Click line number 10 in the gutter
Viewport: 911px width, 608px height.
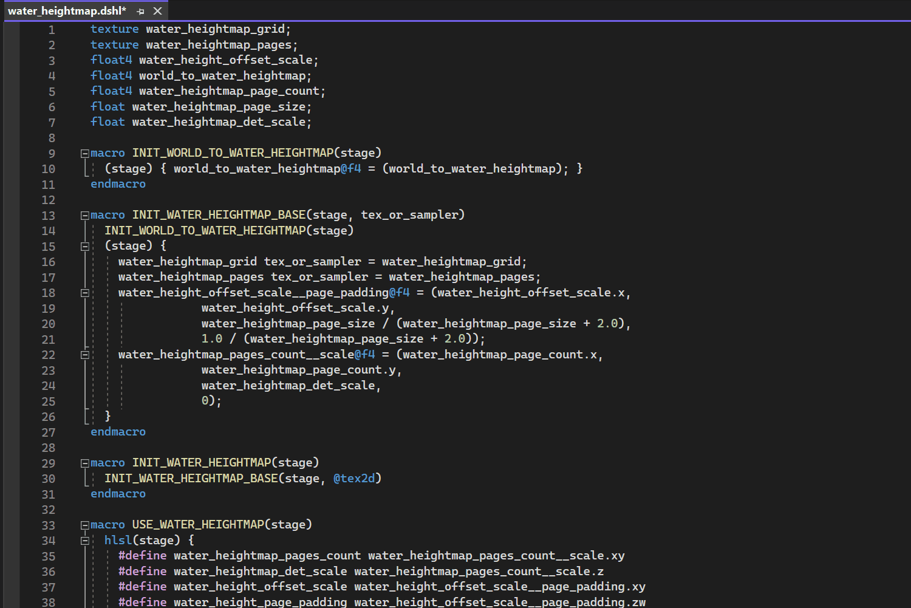point(49,168)
